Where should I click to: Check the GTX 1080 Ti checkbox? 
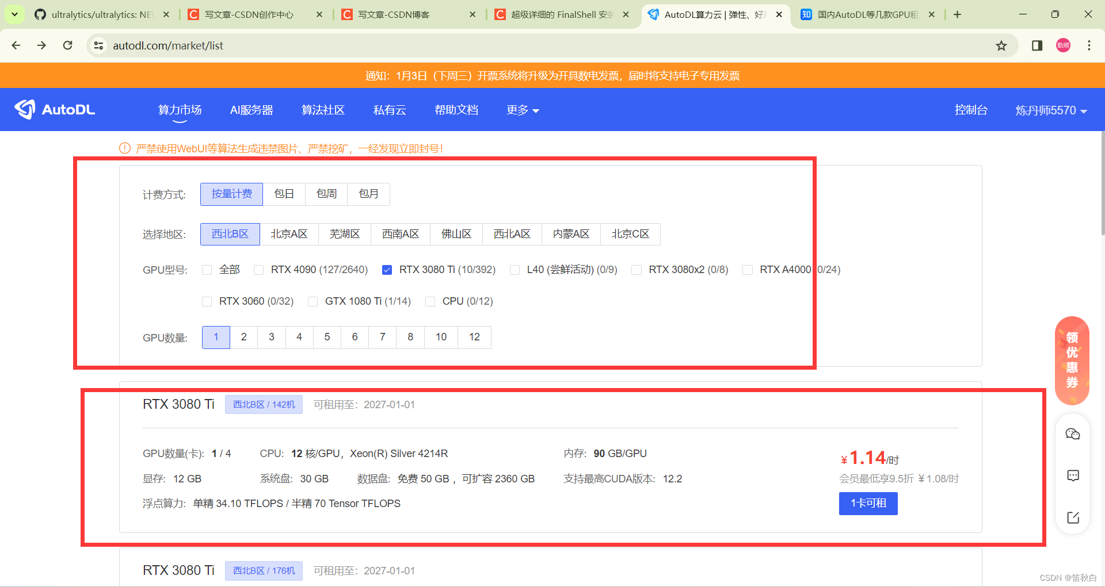pos(313,301)
